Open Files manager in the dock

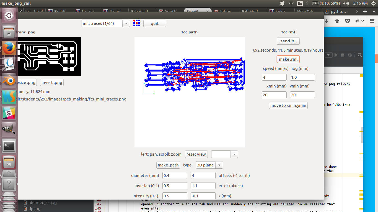[x=9, y=32]
